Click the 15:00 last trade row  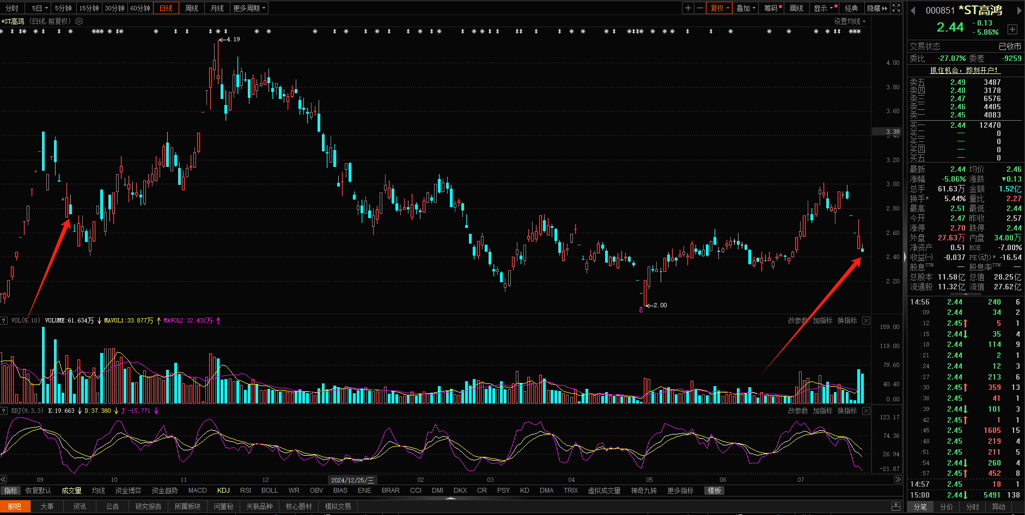coord(965,495)
